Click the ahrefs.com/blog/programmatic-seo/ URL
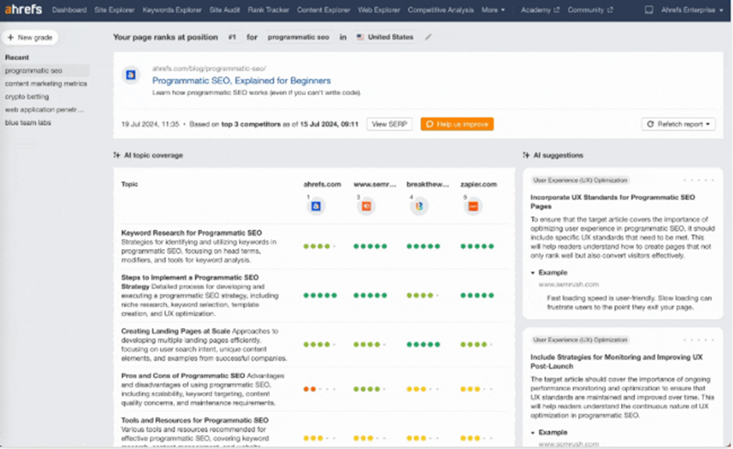 pos(209,69)
